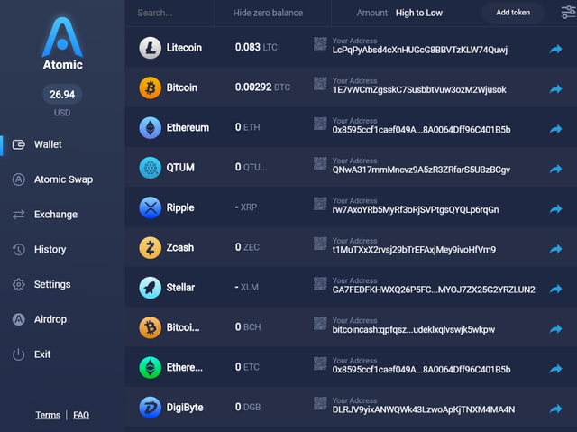577x432 pixels.
Task: Click the send arrow for Litecoin
Action: (555, 49)
